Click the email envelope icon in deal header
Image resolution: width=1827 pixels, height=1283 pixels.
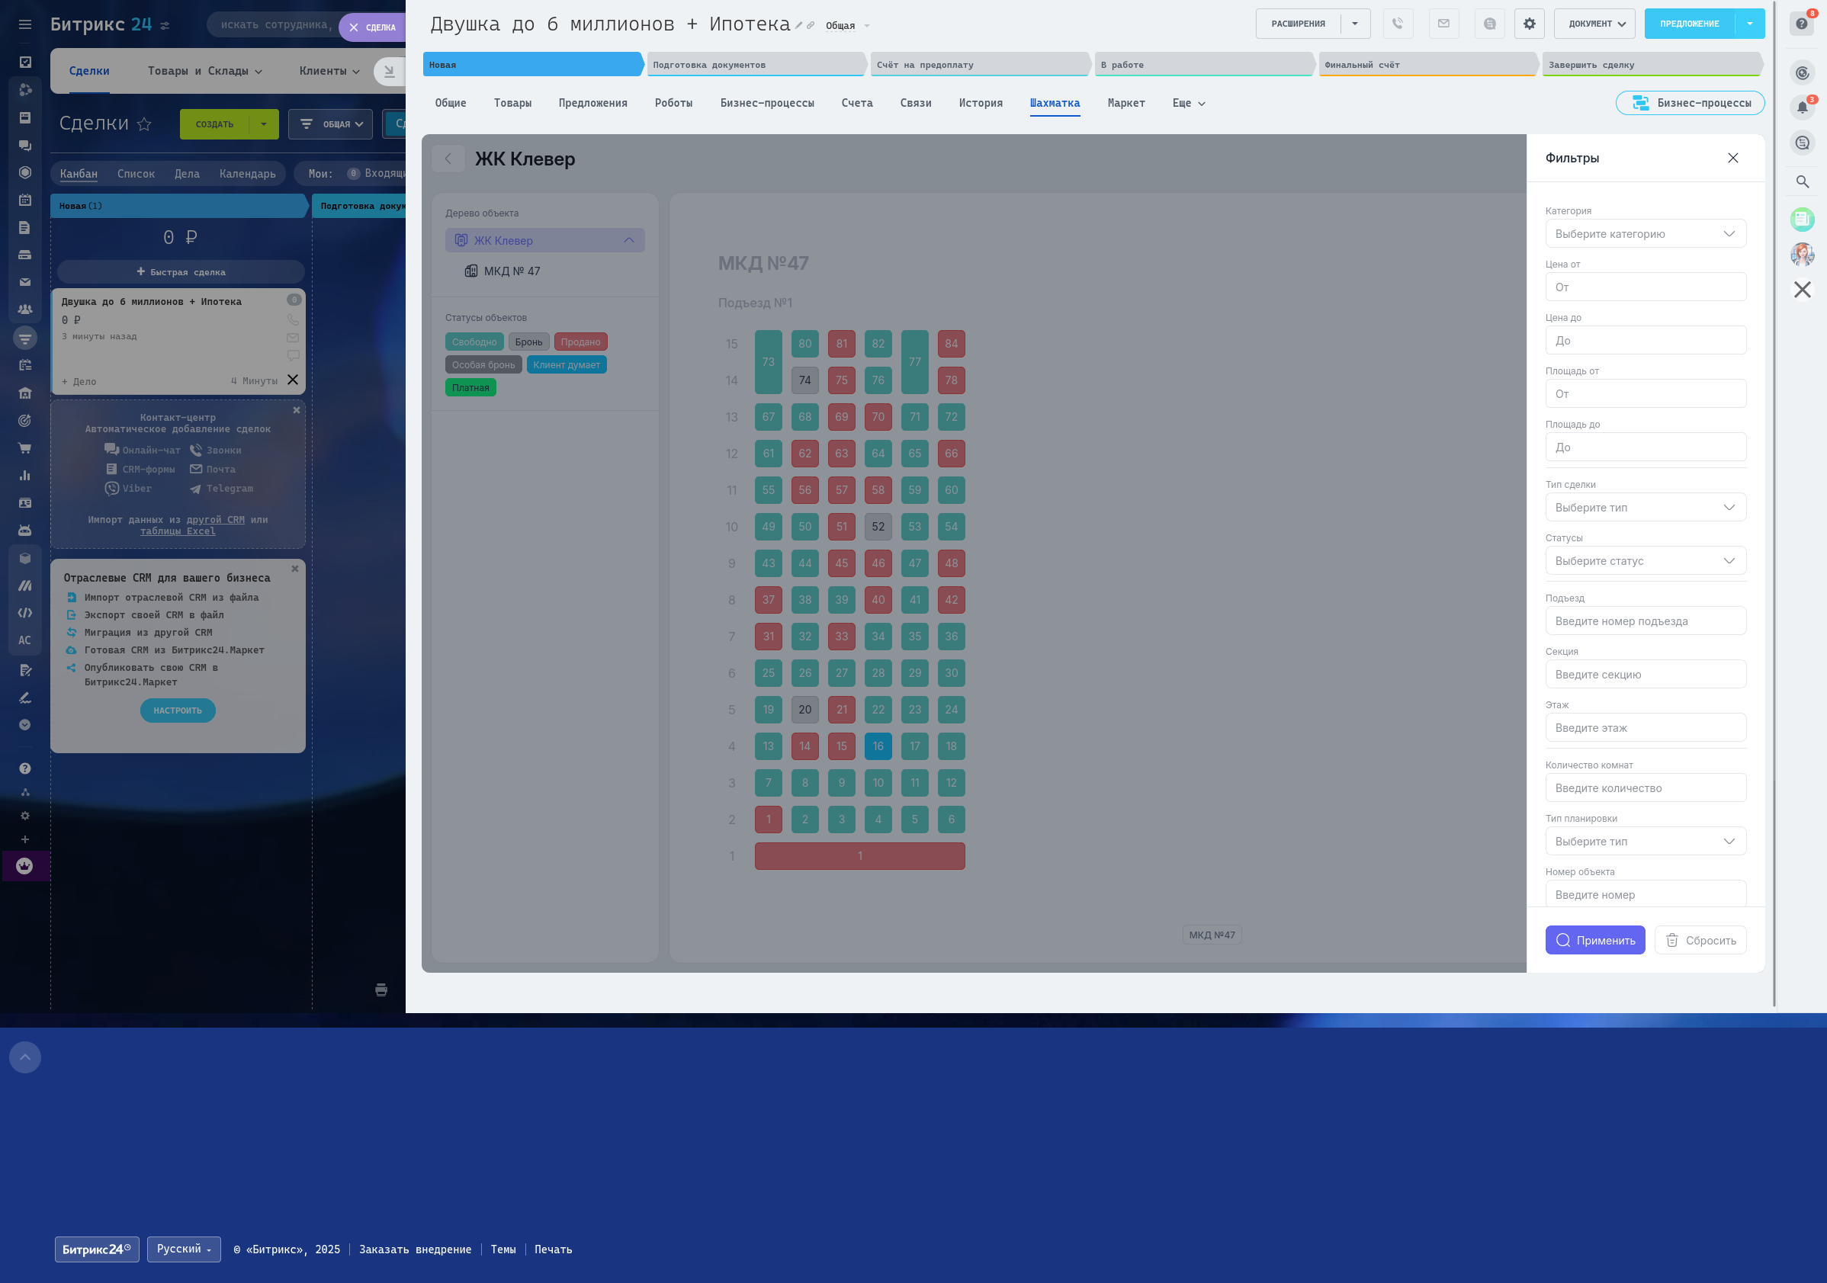pos(1443,24)
